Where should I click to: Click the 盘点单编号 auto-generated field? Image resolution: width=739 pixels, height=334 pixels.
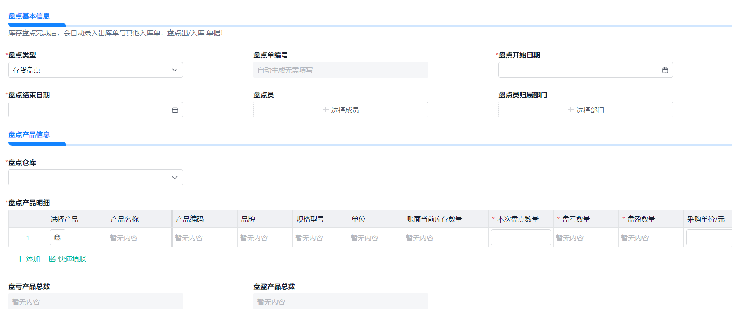341,70
